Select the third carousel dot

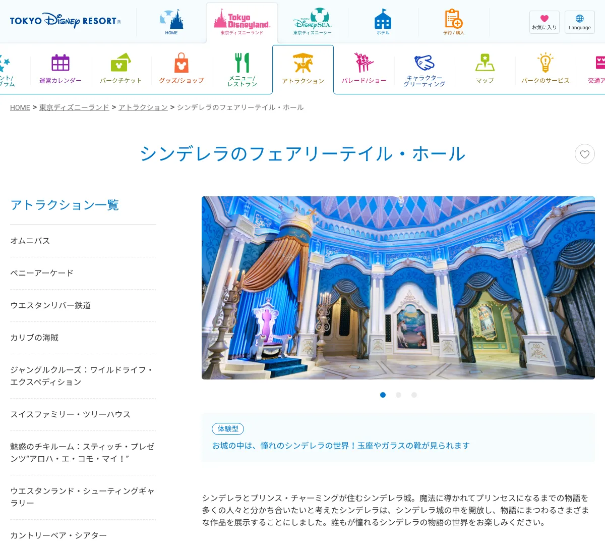point(414,395)
